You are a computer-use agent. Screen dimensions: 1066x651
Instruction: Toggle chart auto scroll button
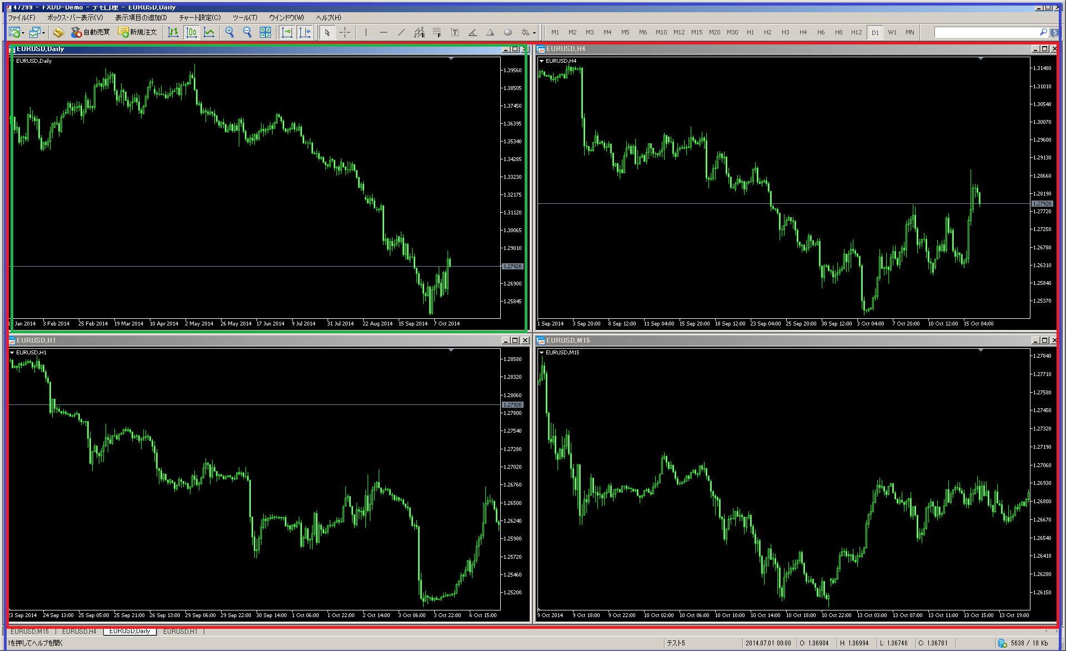(286, 32)
